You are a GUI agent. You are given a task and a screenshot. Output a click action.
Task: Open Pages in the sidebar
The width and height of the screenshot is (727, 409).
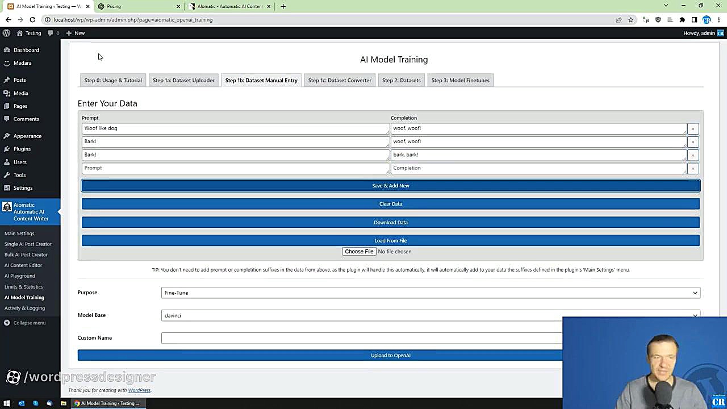pos(20,106)
